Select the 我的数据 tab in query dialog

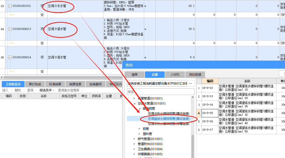pos(195,75)
